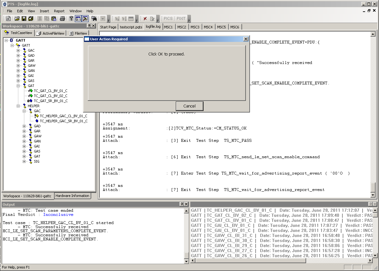Expand the GAC node under GATT
379x271 pixels.
click(18, 50)
